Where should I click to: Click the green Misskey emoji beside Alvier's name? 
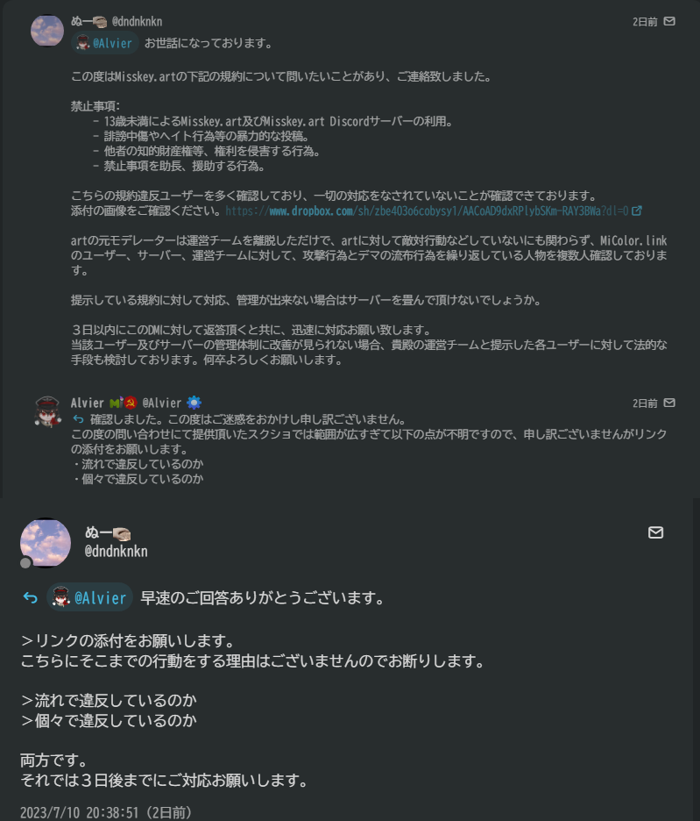pos(117,403)
